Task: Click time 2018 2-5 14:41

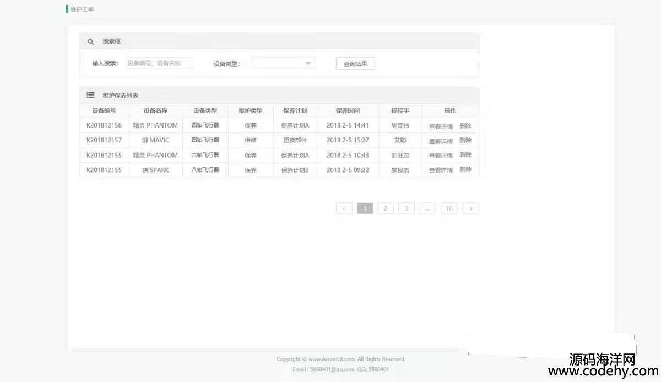Action: point(348,125)
